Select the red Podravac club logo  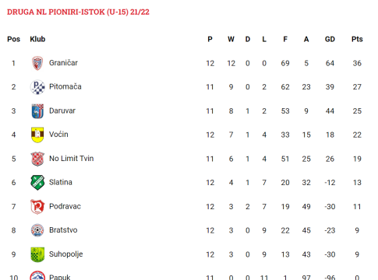(x=37, y=207)
